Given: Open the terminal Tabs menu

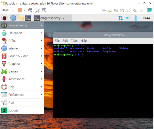Looking at the screenshot, I should [x=74, y=41].
